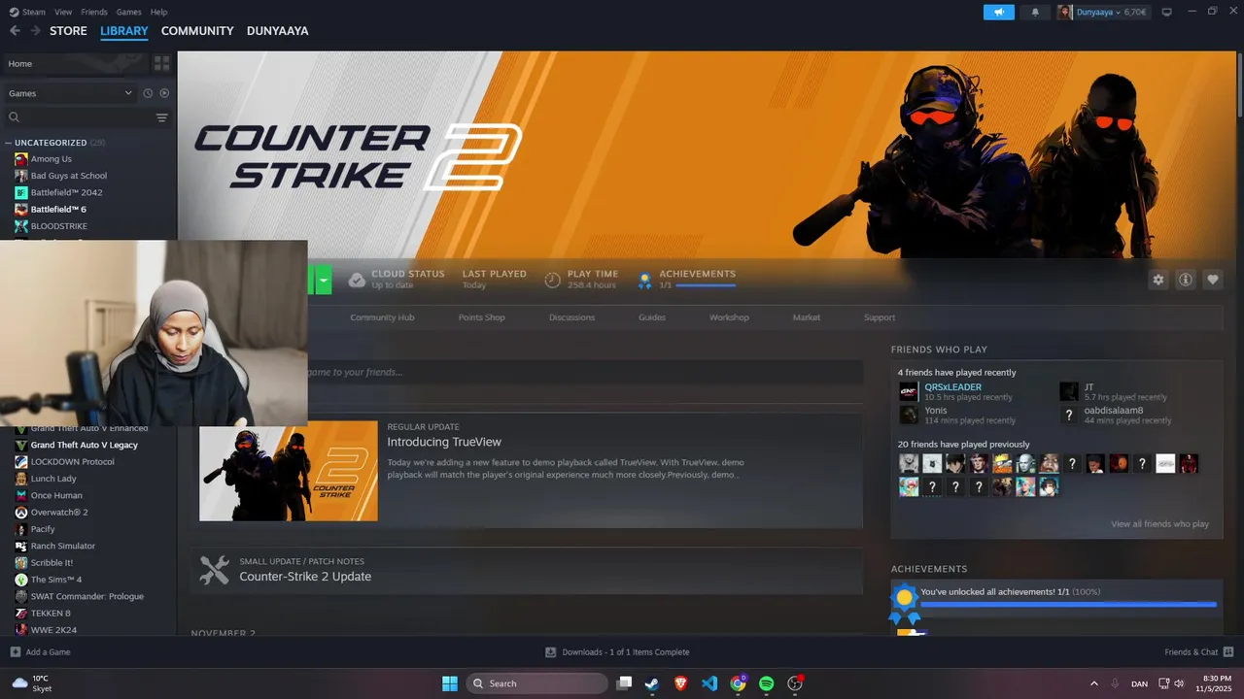Image resolution: width=1244 pixels, height=699 pixels.
Task: Open play options green dropdown arrow
Action: click(x=323, y=280)
